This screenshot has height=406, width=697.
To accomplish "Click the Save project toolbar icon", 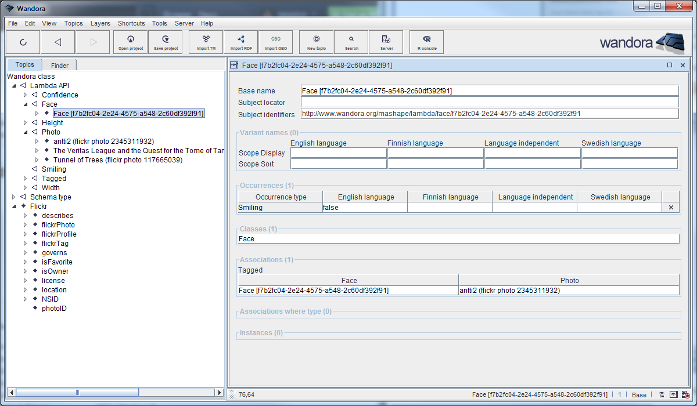I will 166,42.
